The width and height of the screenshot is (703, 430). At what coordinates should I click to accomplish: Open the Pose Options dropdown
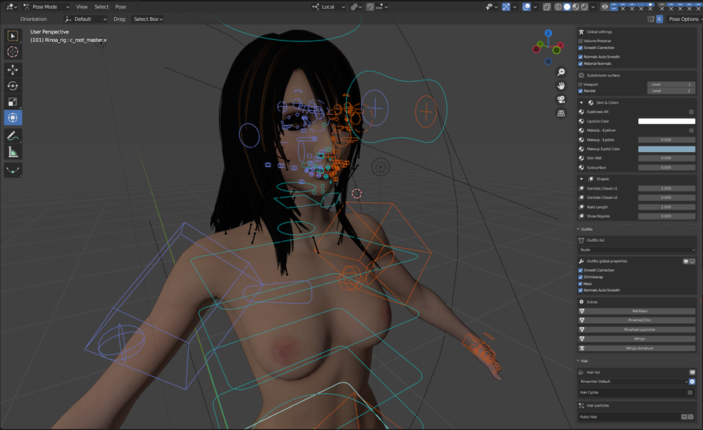(684, 19)
